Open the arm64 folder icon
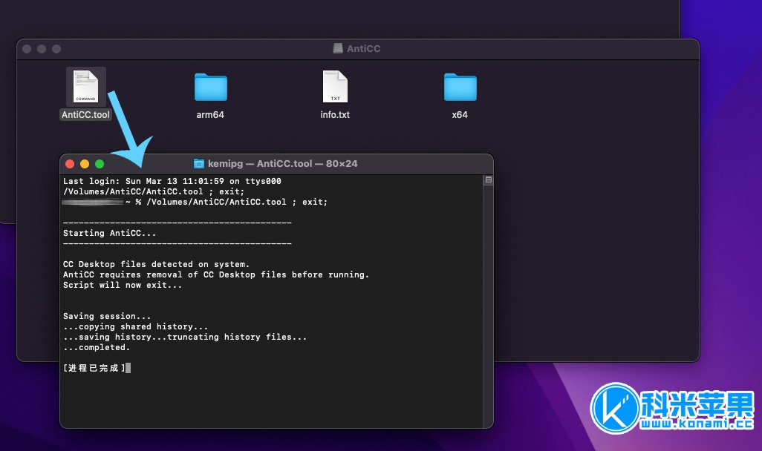 tap(210, 87)
